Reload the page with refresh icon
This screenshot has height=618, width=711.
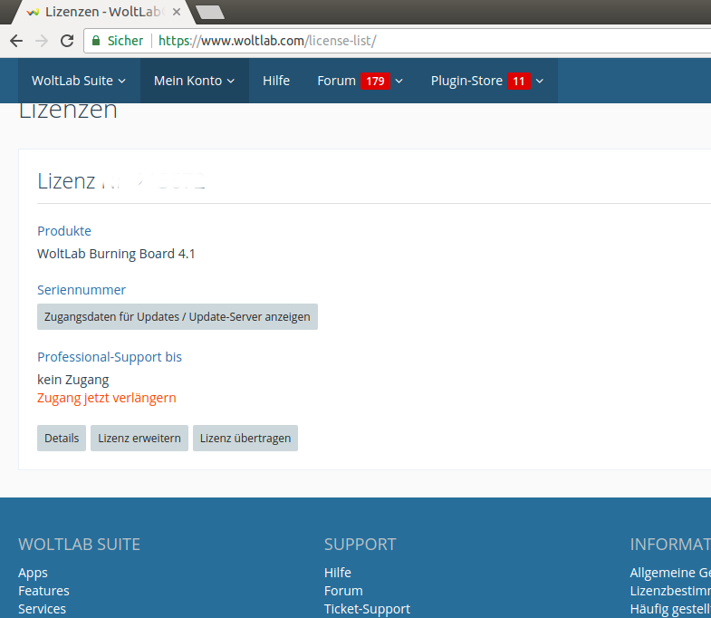[x=67, y=41]
